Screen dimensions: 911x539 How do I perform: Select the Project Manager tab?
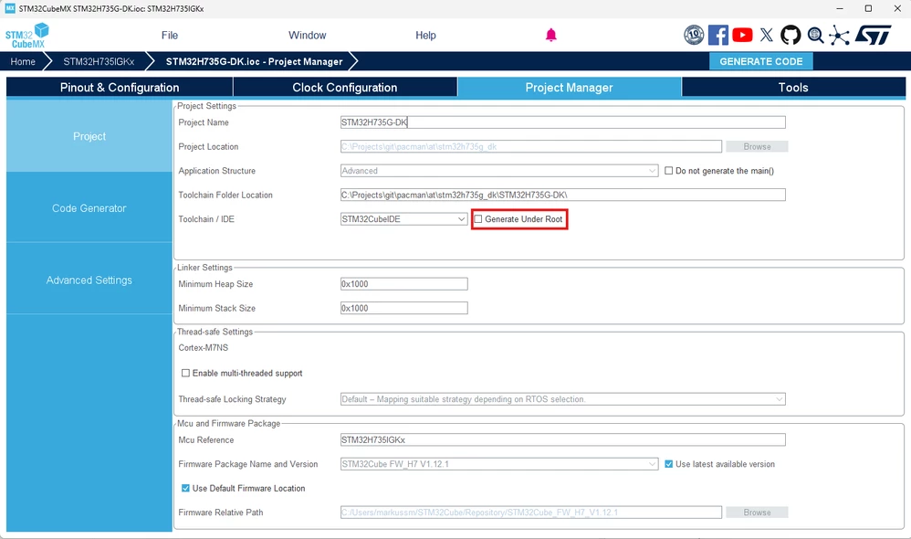[570, 88]
